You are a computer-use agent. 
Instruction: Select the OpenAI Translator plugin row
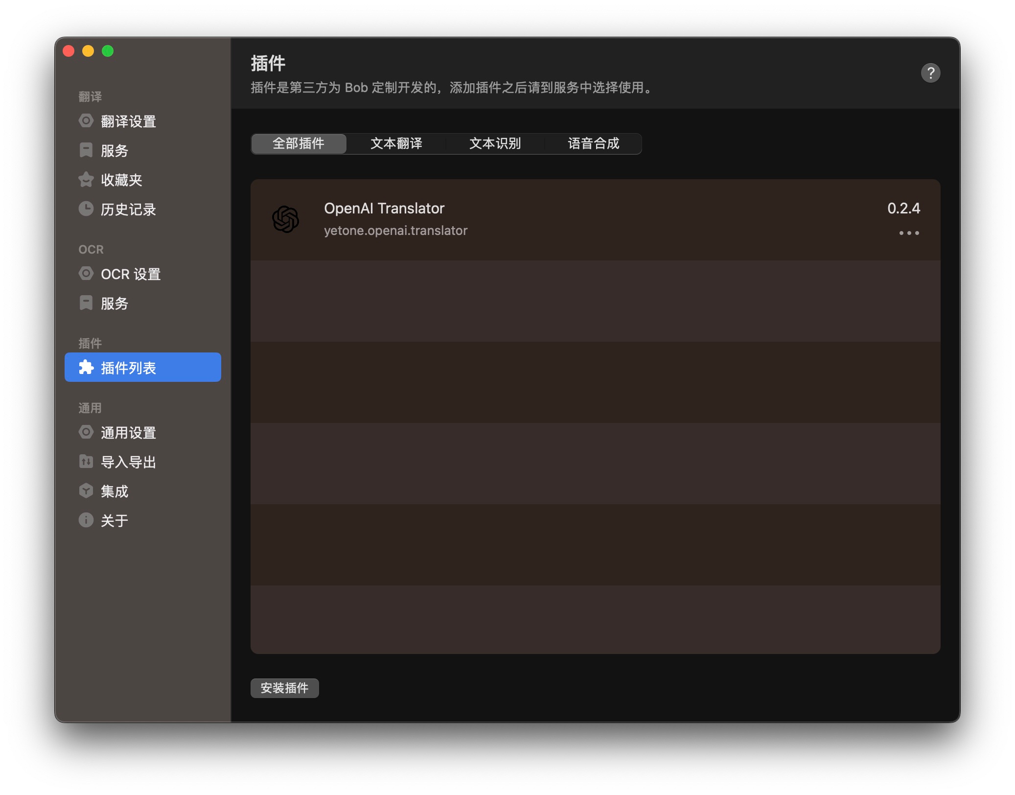point(538,219)
